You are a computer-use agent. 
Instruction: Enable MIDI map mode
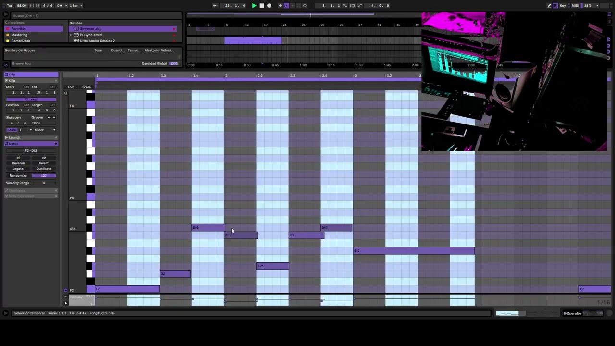point(575,6)
